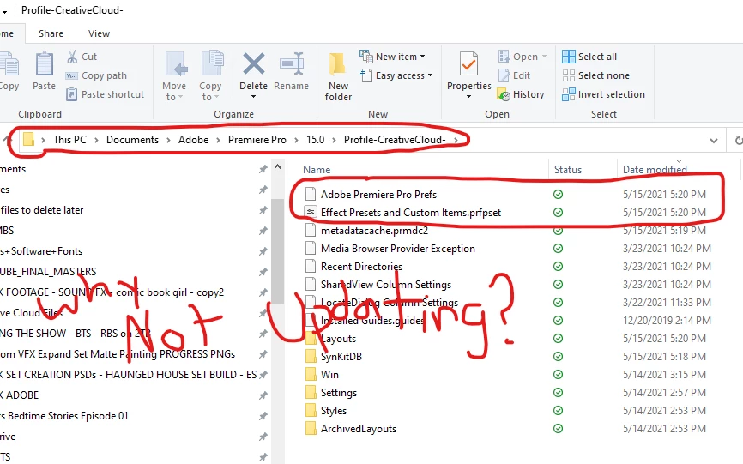Screen dimensions: 743x464
Task: Navigate to This PC in breadcrumb
Action: pos(69,140)
